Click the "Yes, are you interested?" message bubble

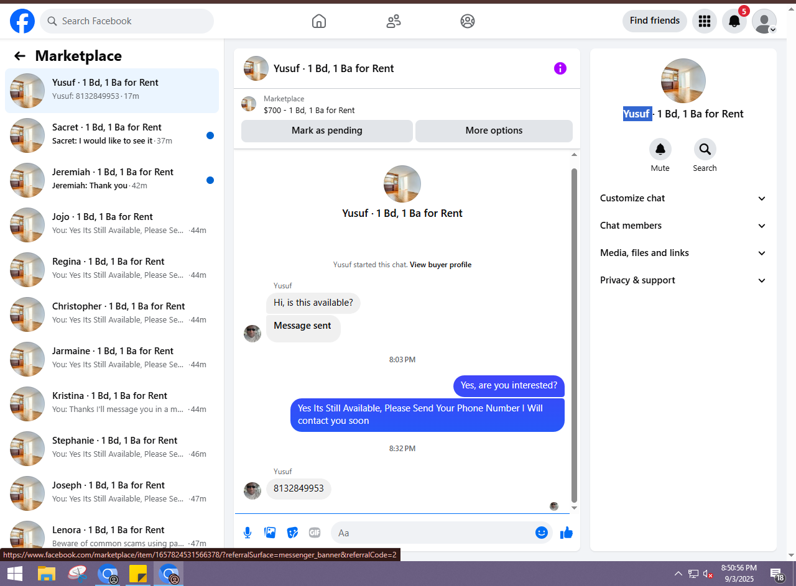tap(509, 386)
